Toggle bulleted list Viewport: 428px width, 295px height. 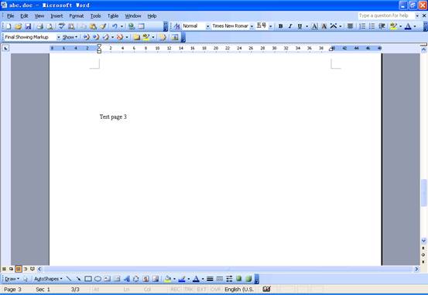[x=372, y=26]
